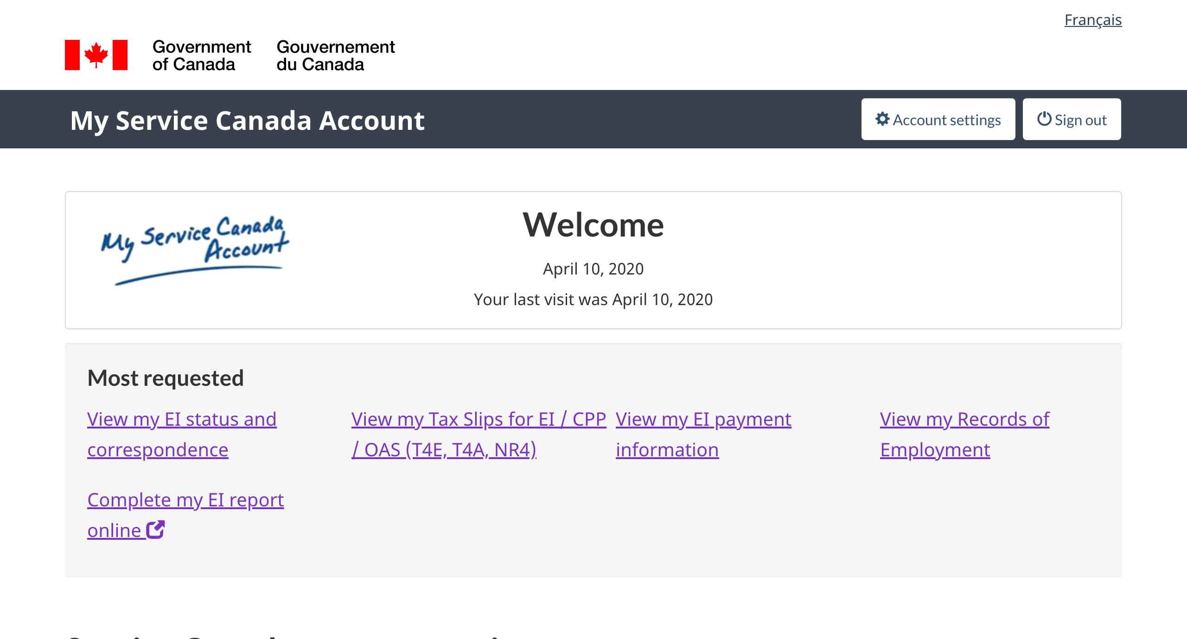Click the 'My Service Canada Account' header title

pos(247,121)
